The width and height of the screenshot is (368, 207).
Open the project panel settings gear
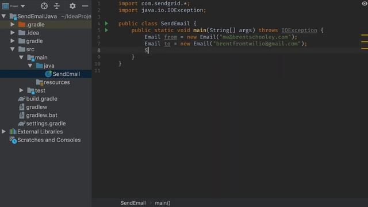click(x=72, y=6)
